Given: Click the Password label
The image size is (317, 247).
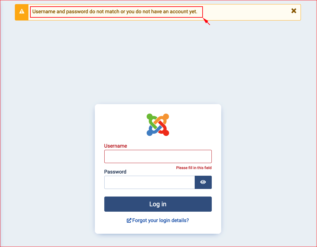Looking at the screenshot, I should (115, 172).
